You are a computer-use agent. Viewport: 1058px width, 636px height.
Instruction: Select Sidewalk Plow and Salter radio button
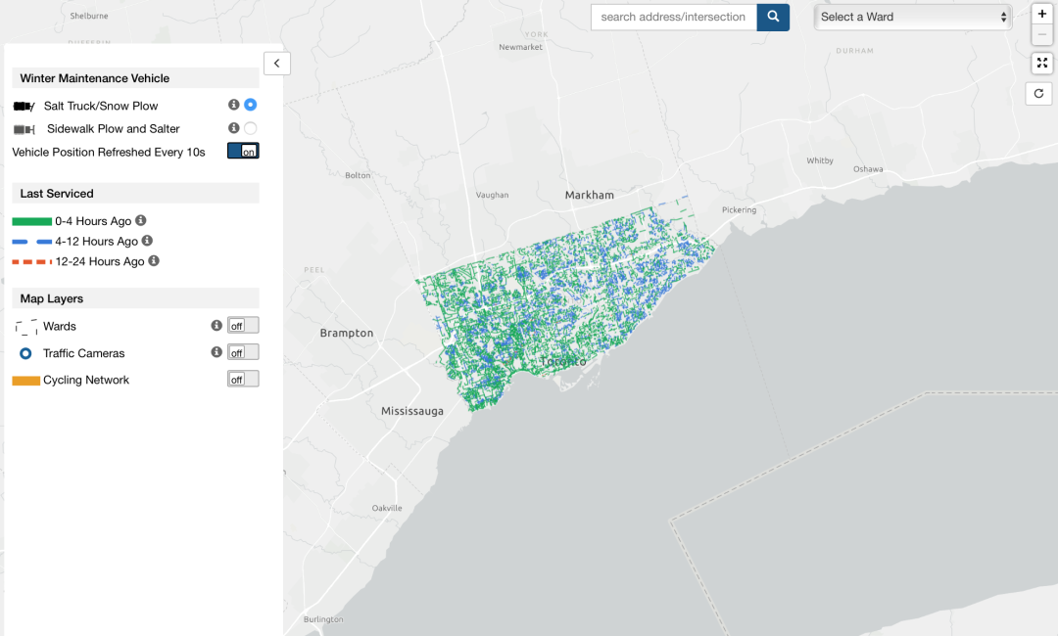pos(251,128)
